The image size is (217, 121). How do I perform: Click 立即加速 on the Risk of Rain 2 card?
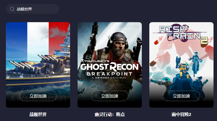coord(181,96)
